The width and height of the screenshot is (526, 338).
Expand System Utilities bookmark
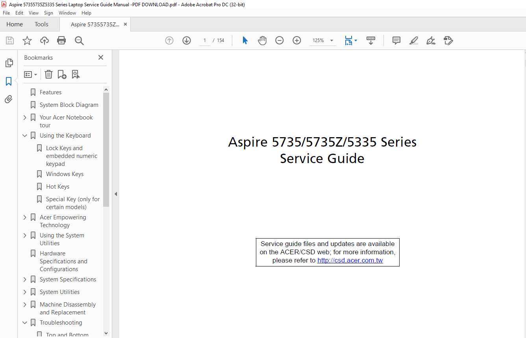tap(25, 292)
